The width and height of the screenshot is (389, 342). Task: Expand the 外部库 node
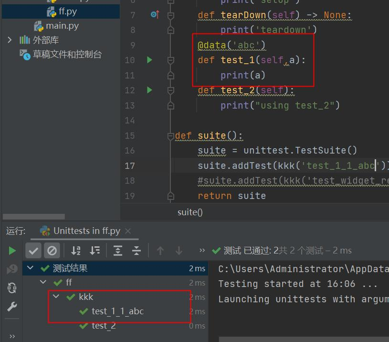10,40
